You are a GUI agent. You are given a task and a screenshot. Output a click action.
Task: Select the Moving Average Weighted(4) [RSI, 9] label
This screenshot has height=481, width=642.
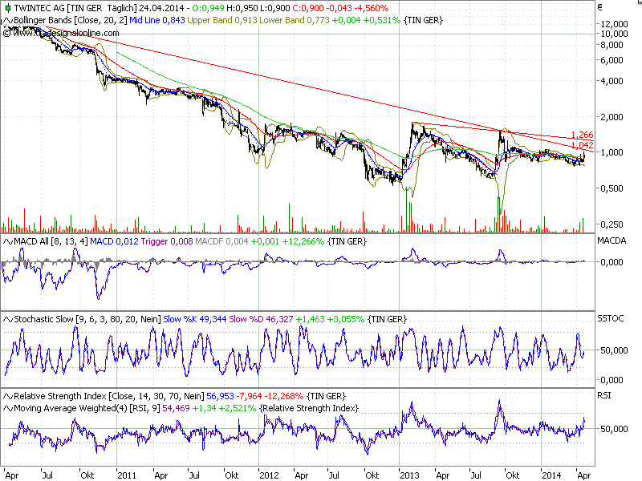point(87,408)
